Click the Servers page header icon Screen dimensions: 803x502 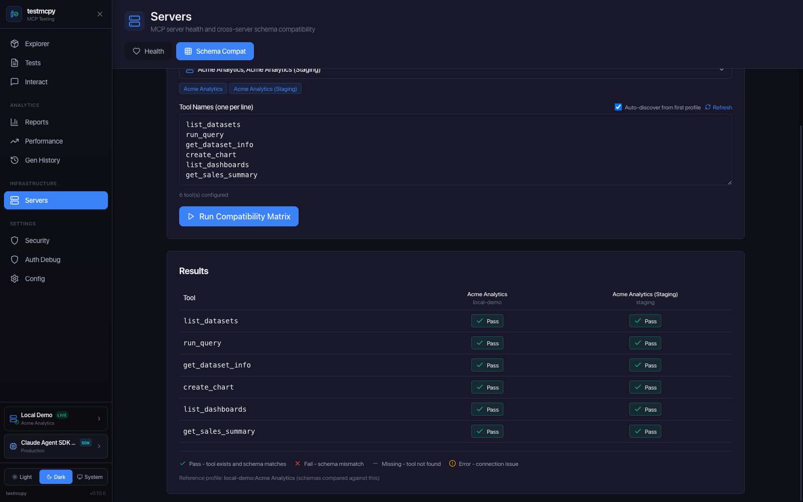point(135,21)
